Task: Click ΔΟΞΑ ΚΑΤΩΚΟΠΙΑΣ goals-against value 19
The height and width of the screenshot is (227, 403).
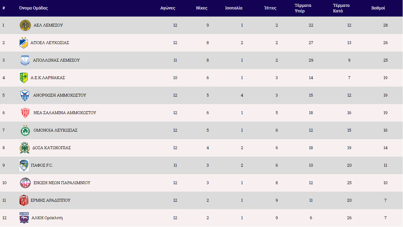Action: [x=349, y=148]
